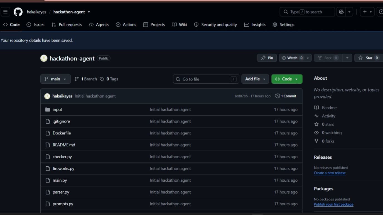Open main.py file
This screenshot has height=215, width=383.
(x=60, y=180)
